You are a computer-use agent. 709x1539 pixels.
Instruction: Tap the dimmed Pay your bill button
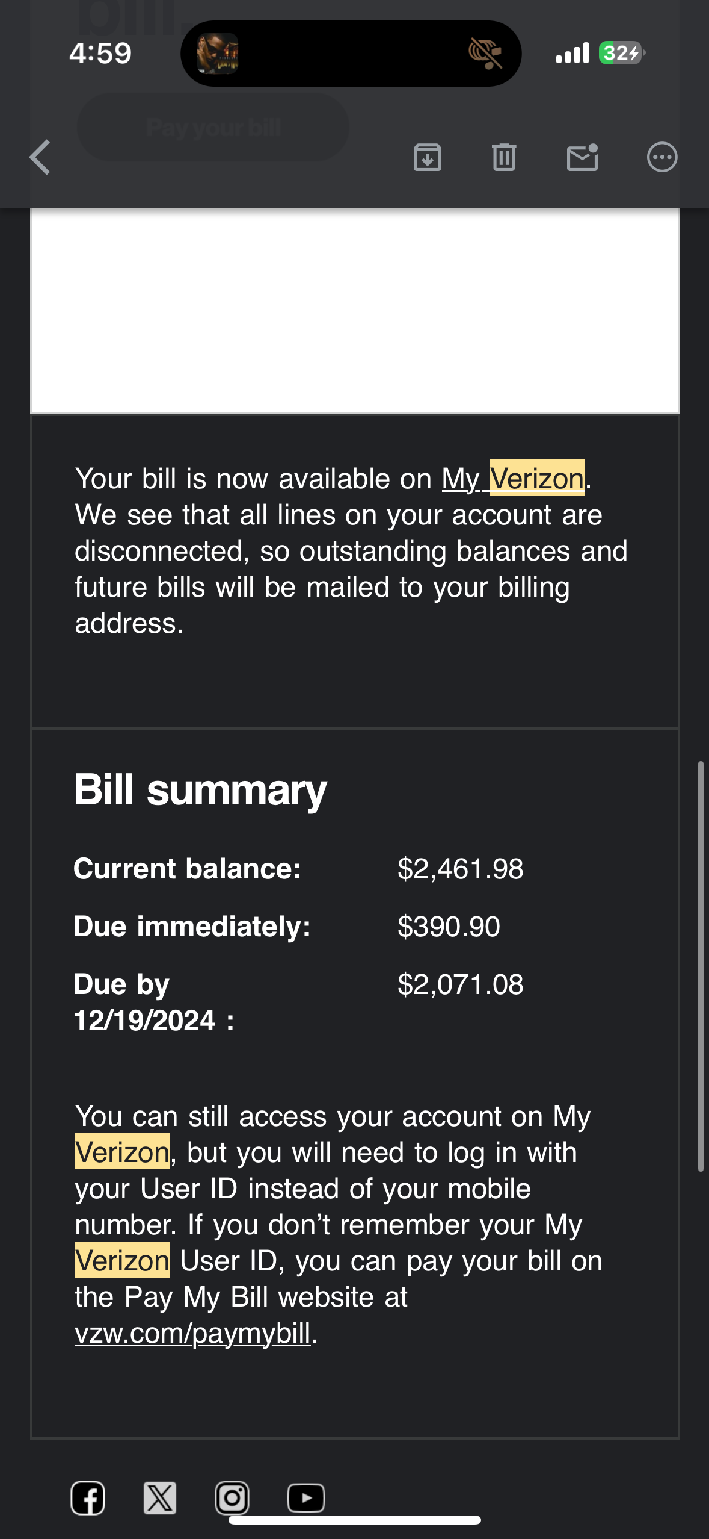[x=213, y=127]
